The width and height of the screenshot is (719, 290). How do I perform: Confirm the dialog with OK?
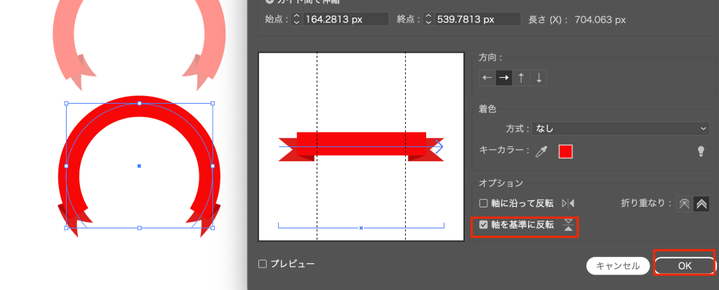(x=685, y=265)
